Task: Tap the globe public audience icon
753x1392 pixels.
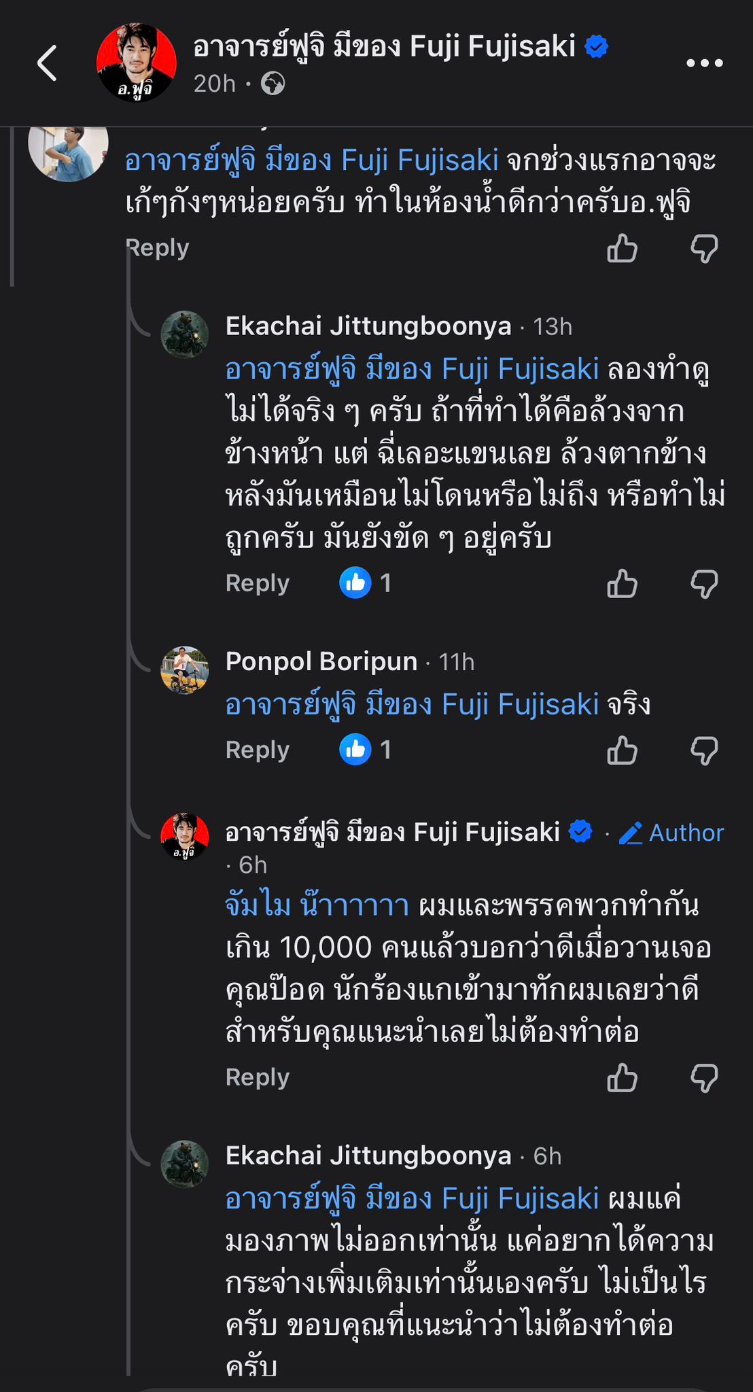Action: coord(273,84)
